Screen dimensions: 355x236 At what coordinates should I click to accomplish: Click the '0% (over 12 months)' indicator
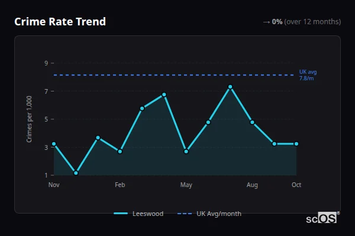[x=306, y=22]
